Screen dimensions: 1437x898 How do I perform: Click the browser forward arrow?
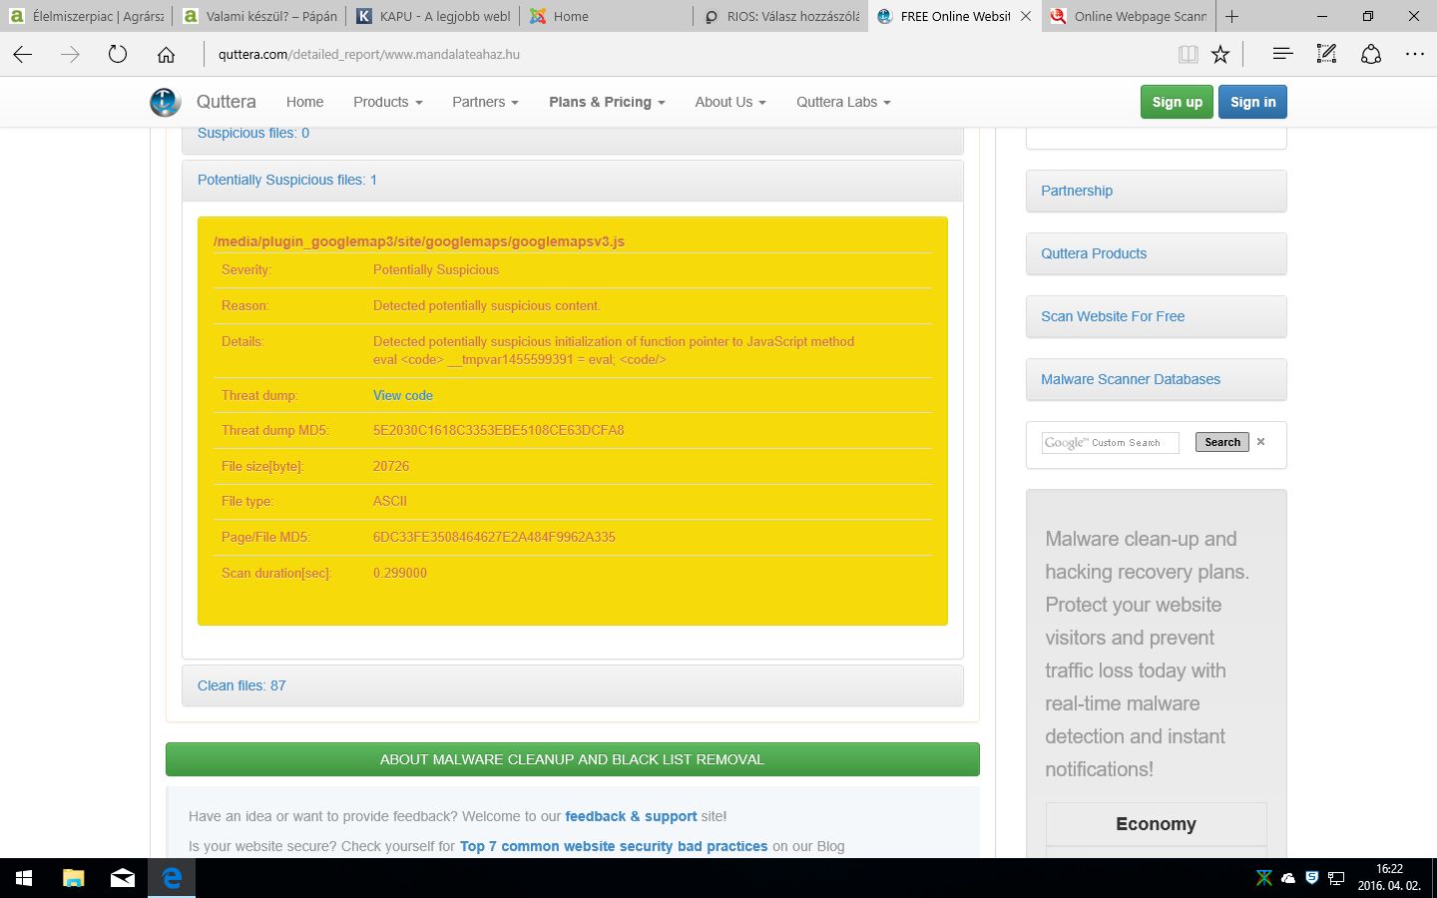coord(70,55)
